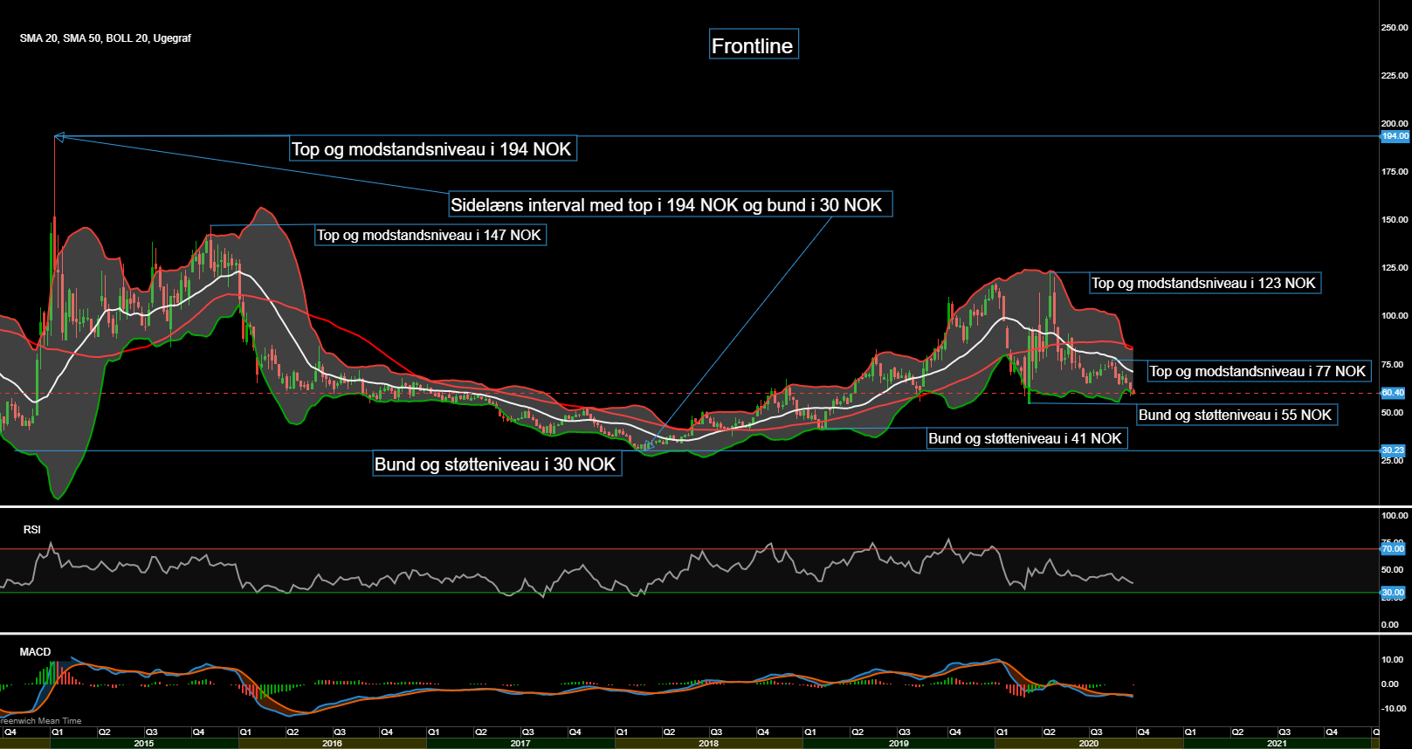Screen dimensions: 1412x749
Task: Select the Frontline chart title label
Action: pyautogui.click(x=754, y=45)
